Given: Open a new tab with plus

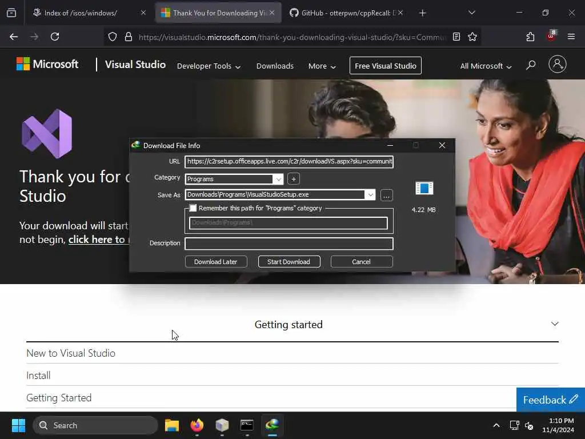Looking at the screenshot, I should [x=422, y=13].
